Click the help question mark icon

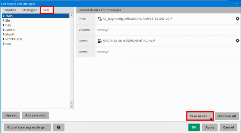pos(58,127)
